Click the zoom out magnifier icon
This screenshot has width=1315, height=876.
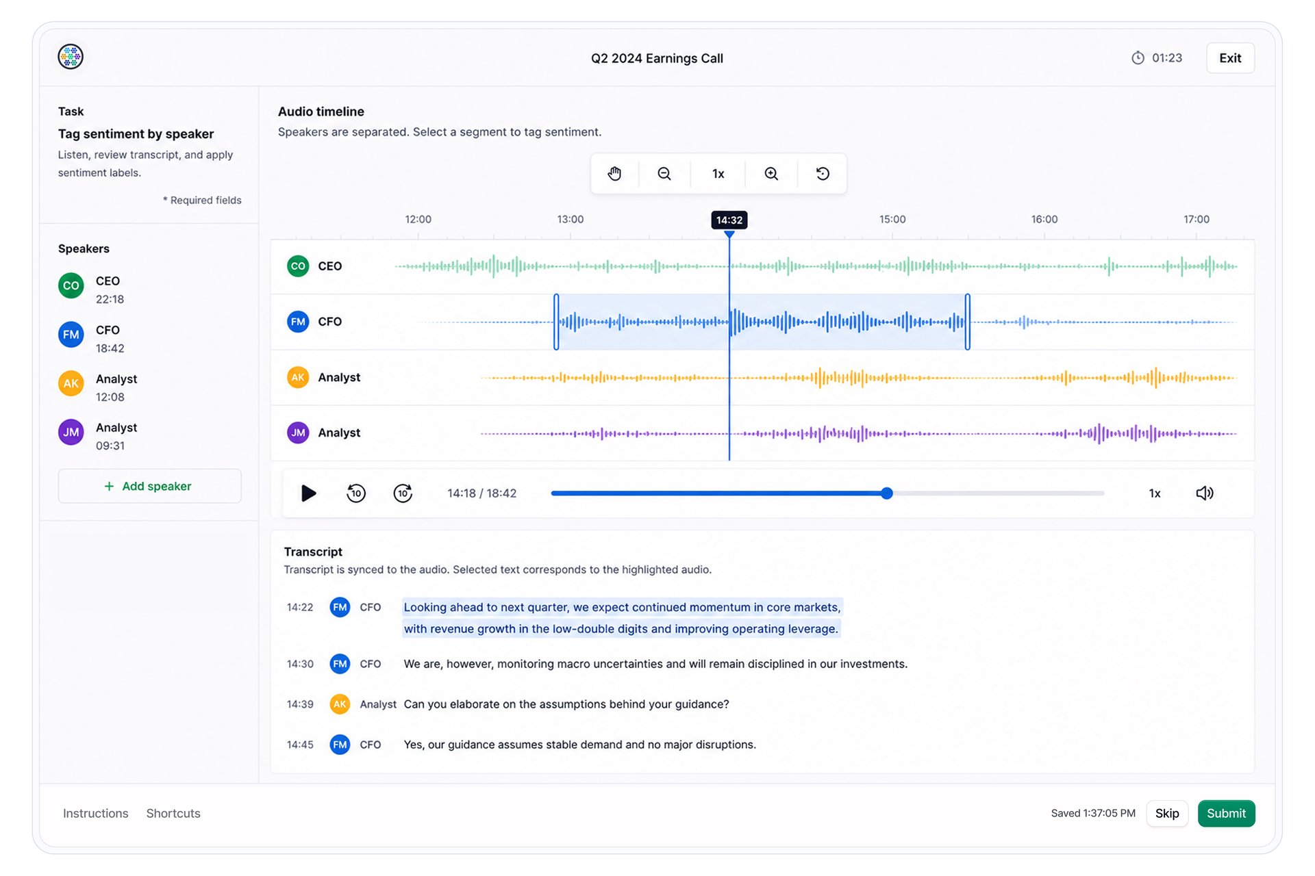click(x=664, y=174)
